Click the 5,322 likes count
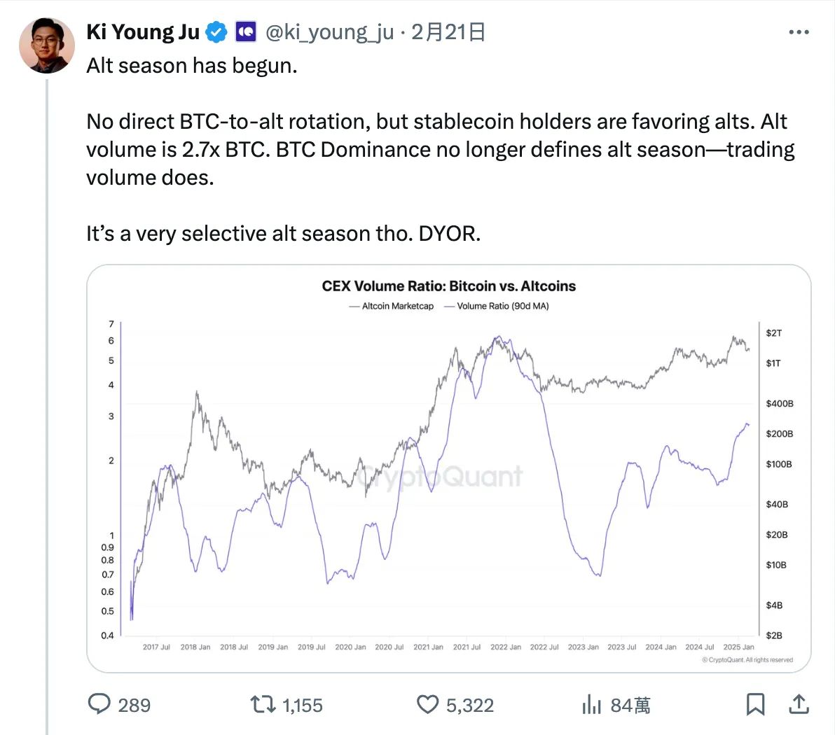 pos(470,705)
